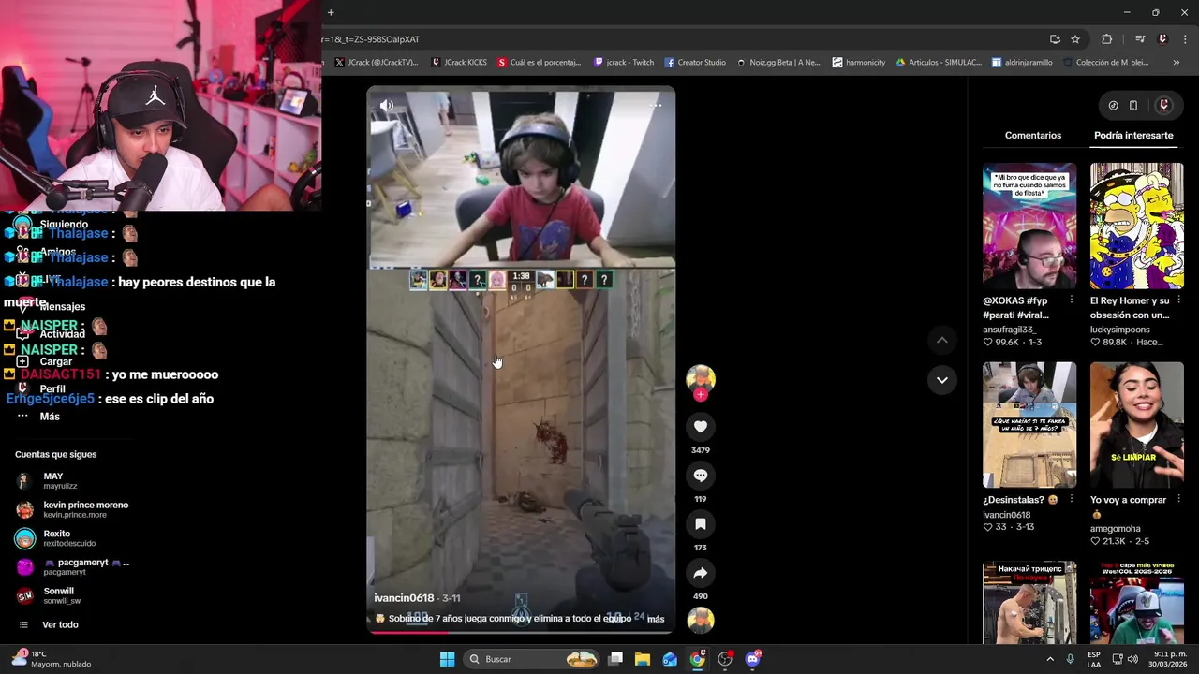1199x674 pixels.
Task: Open the Noiz.gg Beta bookmark
Action: pyautogui.click(x=777, y=63)
